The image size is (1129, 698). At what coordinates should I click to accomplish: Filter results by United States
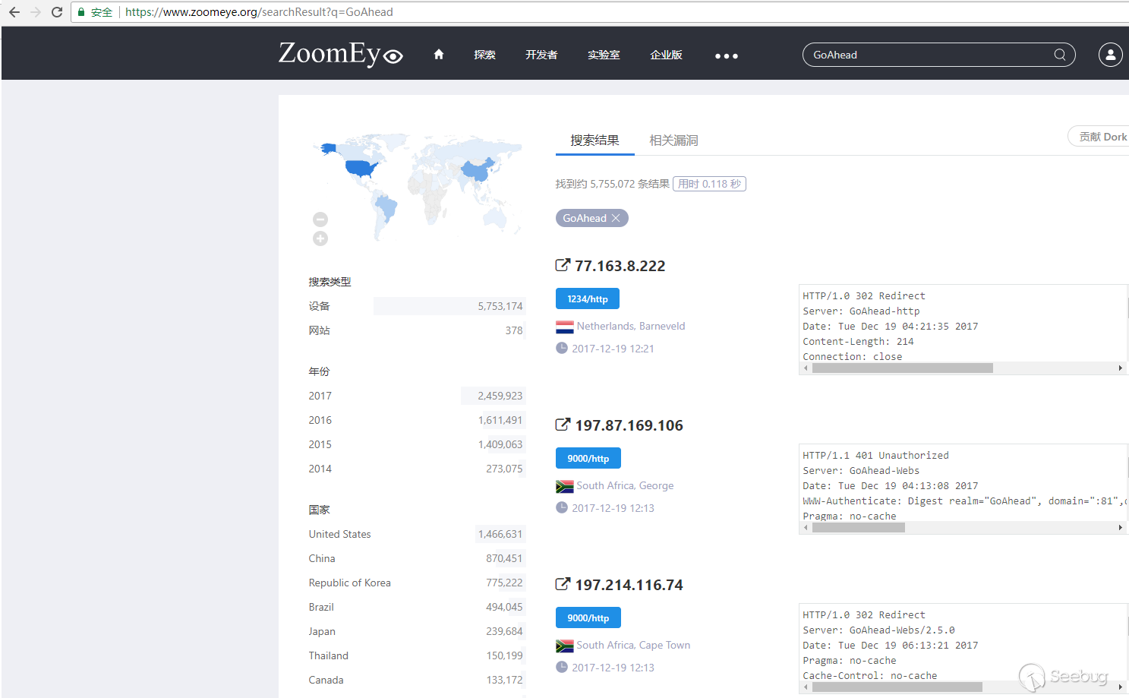point(416,534)
